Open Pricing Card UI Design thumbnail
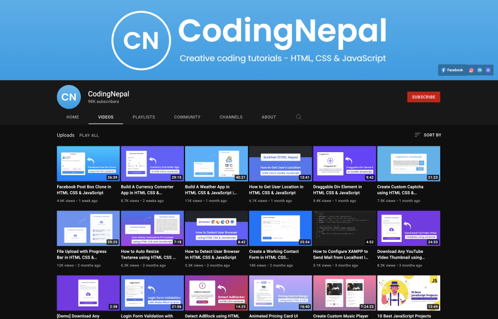 point(281,293)
